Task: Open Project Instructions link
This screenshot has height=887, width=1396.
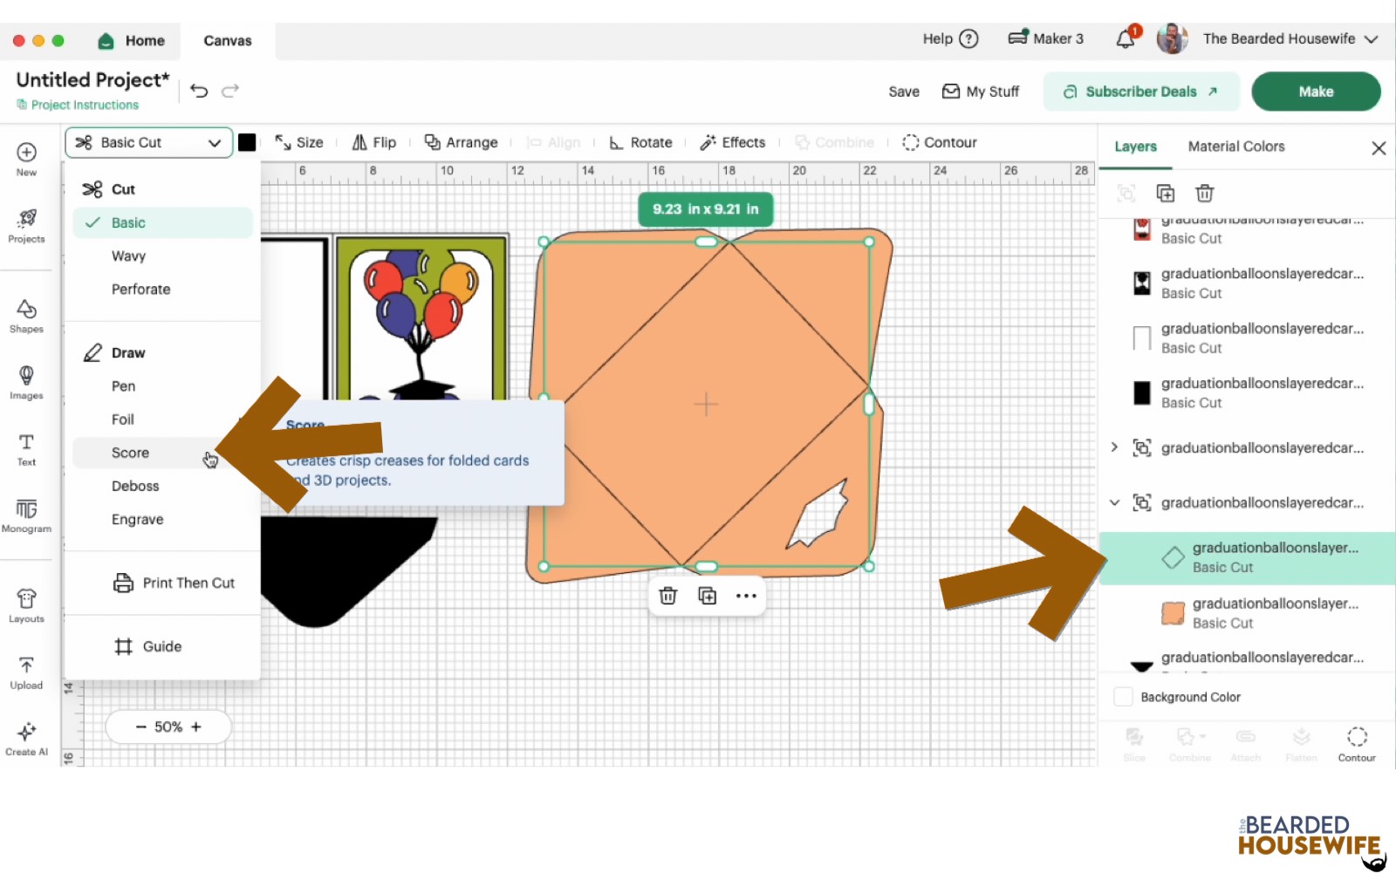Action: click(x=78, y=105)
